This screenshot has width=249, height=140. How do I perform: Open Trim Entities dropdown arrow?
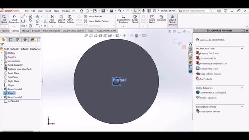[x=52, y=26]
